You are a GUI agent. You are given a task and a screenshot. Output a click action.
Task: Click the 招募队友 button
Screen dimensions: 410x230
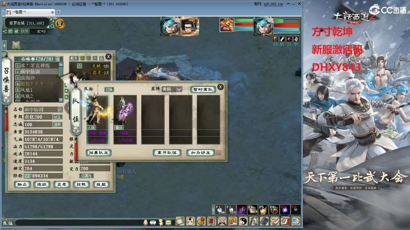(x=99, y=153)
